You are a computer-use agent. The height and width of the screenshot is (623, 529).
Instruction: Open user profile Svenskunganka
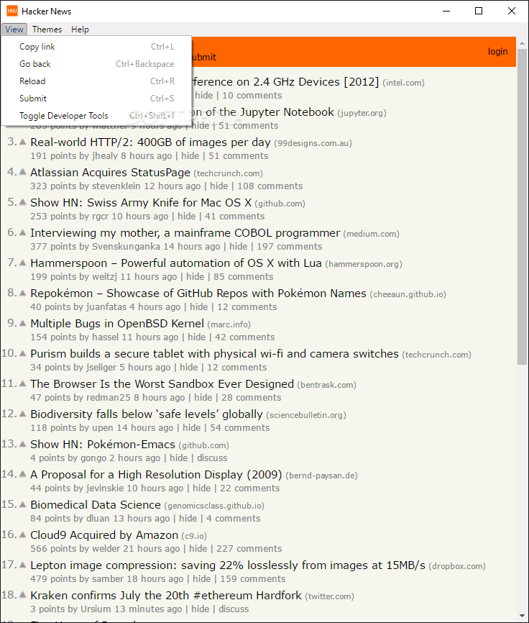(126, 246)
